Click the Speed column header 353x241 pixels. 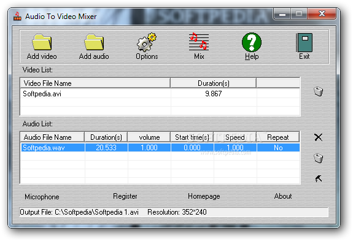point(235,137)
